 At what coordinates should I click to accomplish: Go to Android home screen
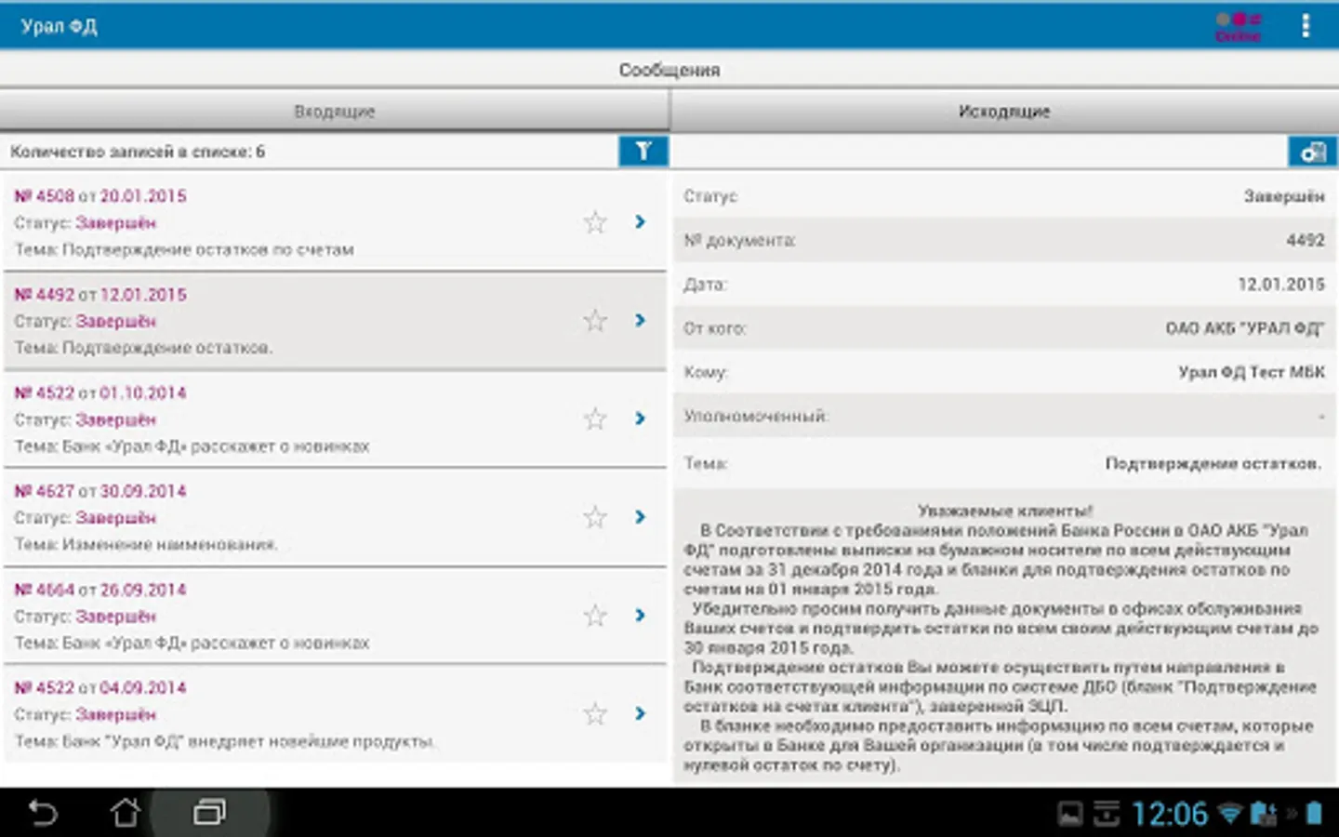[126, 813]
